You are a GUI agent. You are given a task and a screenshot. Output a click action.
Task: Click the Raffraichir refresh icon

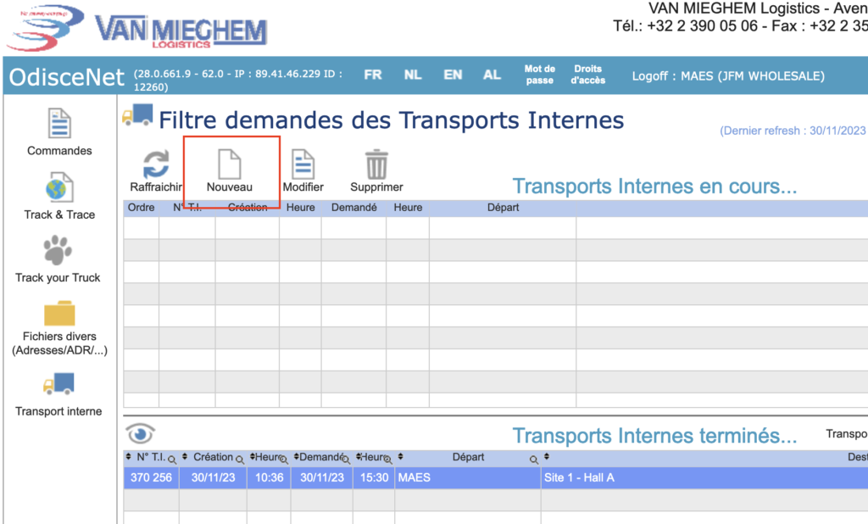(x=155, y=164)
